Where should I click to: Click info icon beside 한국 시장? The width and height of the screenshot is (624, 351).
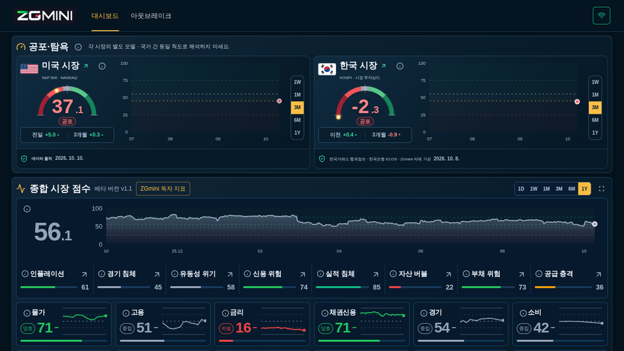(x=400, y=66)
